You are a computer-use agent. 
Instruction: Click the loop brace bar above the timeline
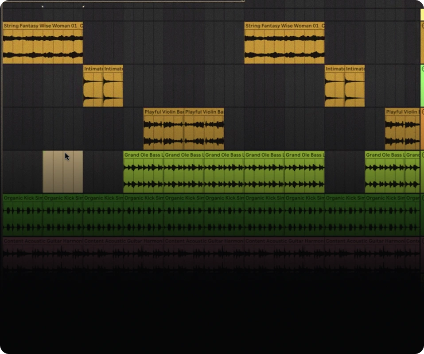click(123, 1)
